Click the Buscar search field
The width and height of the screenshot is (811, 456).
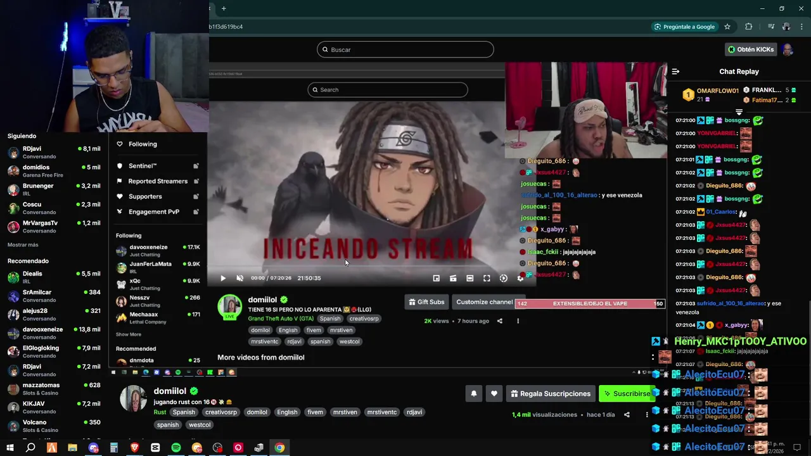point(405,49)
